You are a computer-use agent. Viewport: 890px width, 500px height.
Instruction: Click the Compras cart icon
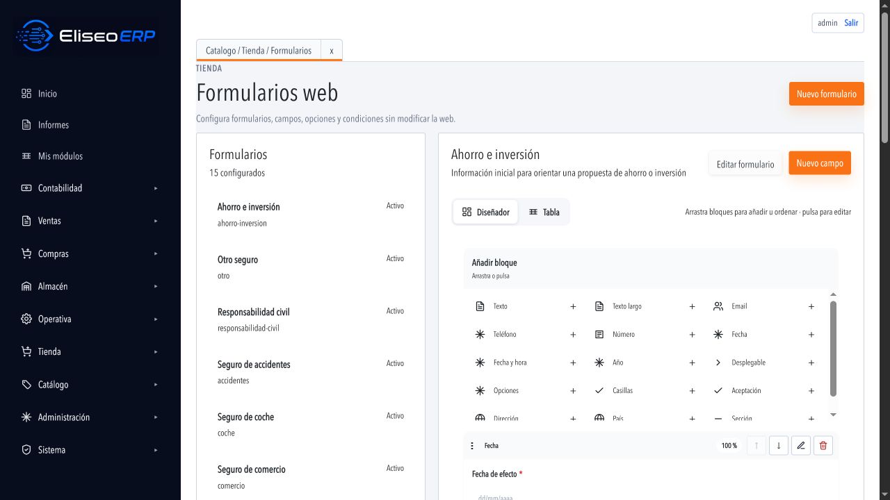click(26, 253)
